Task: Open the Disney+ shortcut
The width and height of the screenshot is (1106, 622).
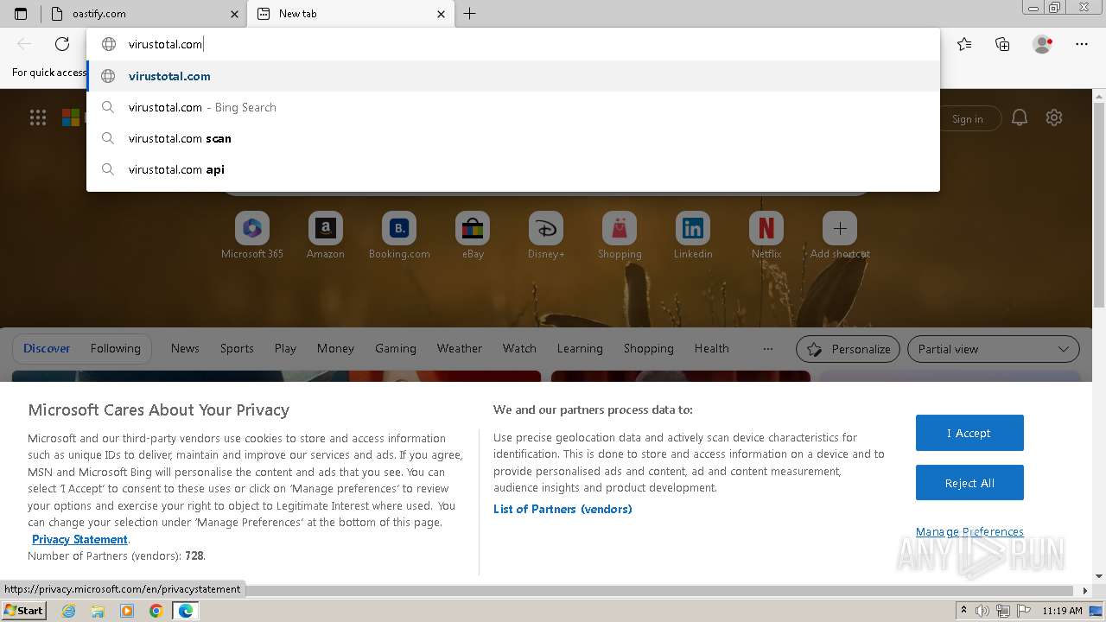Action: click(x=546, y=235)
